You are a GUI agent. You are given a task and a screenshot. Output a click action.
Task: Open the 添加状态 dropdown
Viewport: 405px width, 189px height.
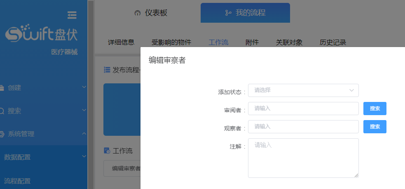pos(303,90)
